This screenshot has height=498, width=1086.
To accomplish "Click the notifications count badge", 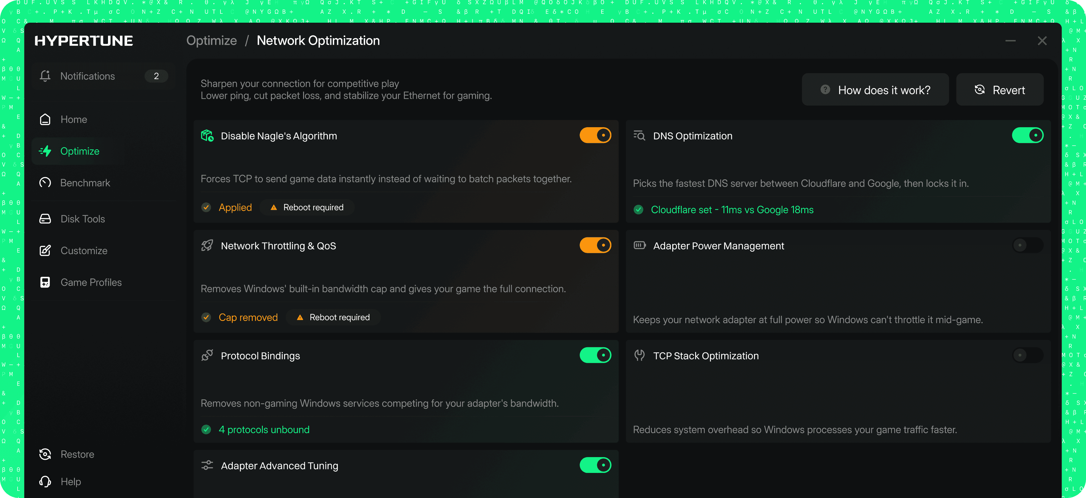I will point(156,76).
